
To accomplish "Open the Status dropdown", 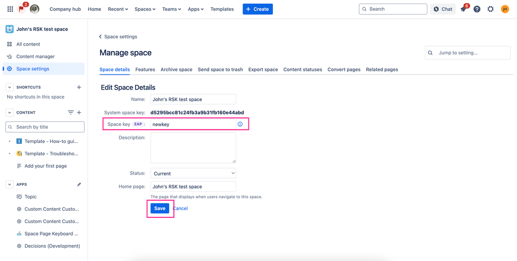I will tap(193, 173).
